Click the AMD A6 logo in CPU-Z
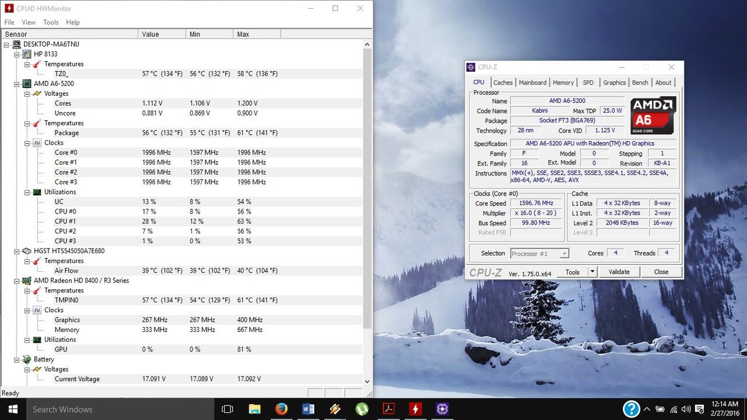The height and width of the screenshot is (420, 747). 652,116
